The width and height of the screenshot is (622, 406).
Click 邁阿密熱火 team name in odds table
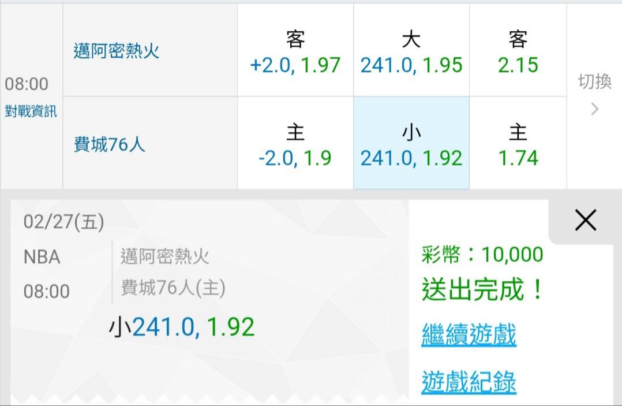pos(116,51)
